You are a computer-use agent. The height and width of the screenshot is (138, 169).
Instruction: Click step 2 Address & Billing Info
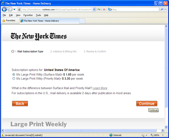(x=63, y=51)
